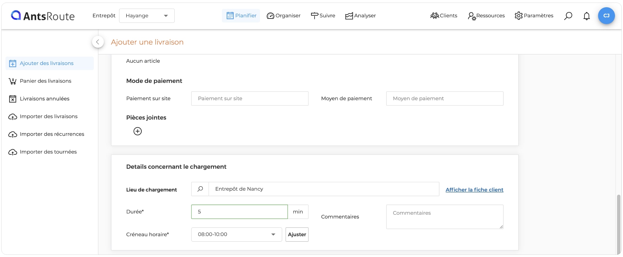The height and width of the screenshot is (257, 623).
Task: Click the Lieu de chargement label
Action: tap(151, 190)
